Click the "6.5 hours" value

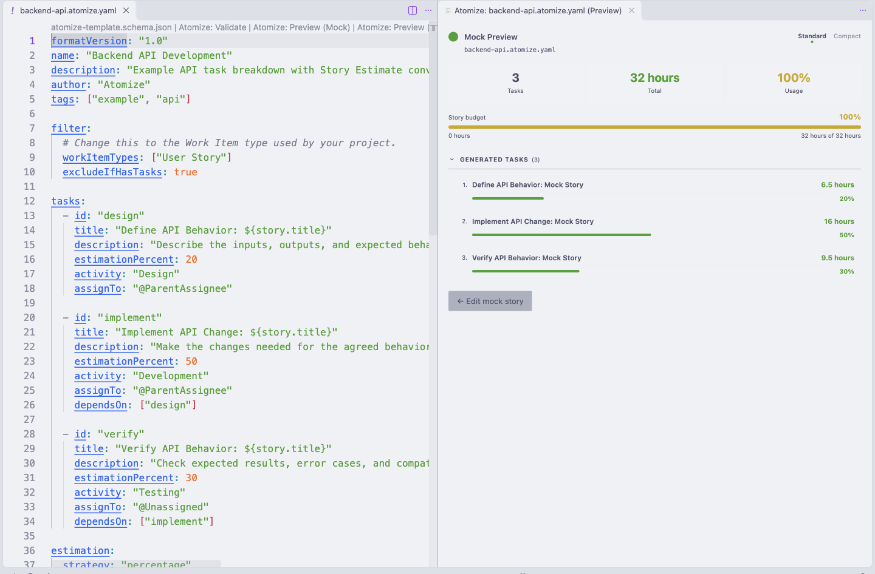[837, 185]
